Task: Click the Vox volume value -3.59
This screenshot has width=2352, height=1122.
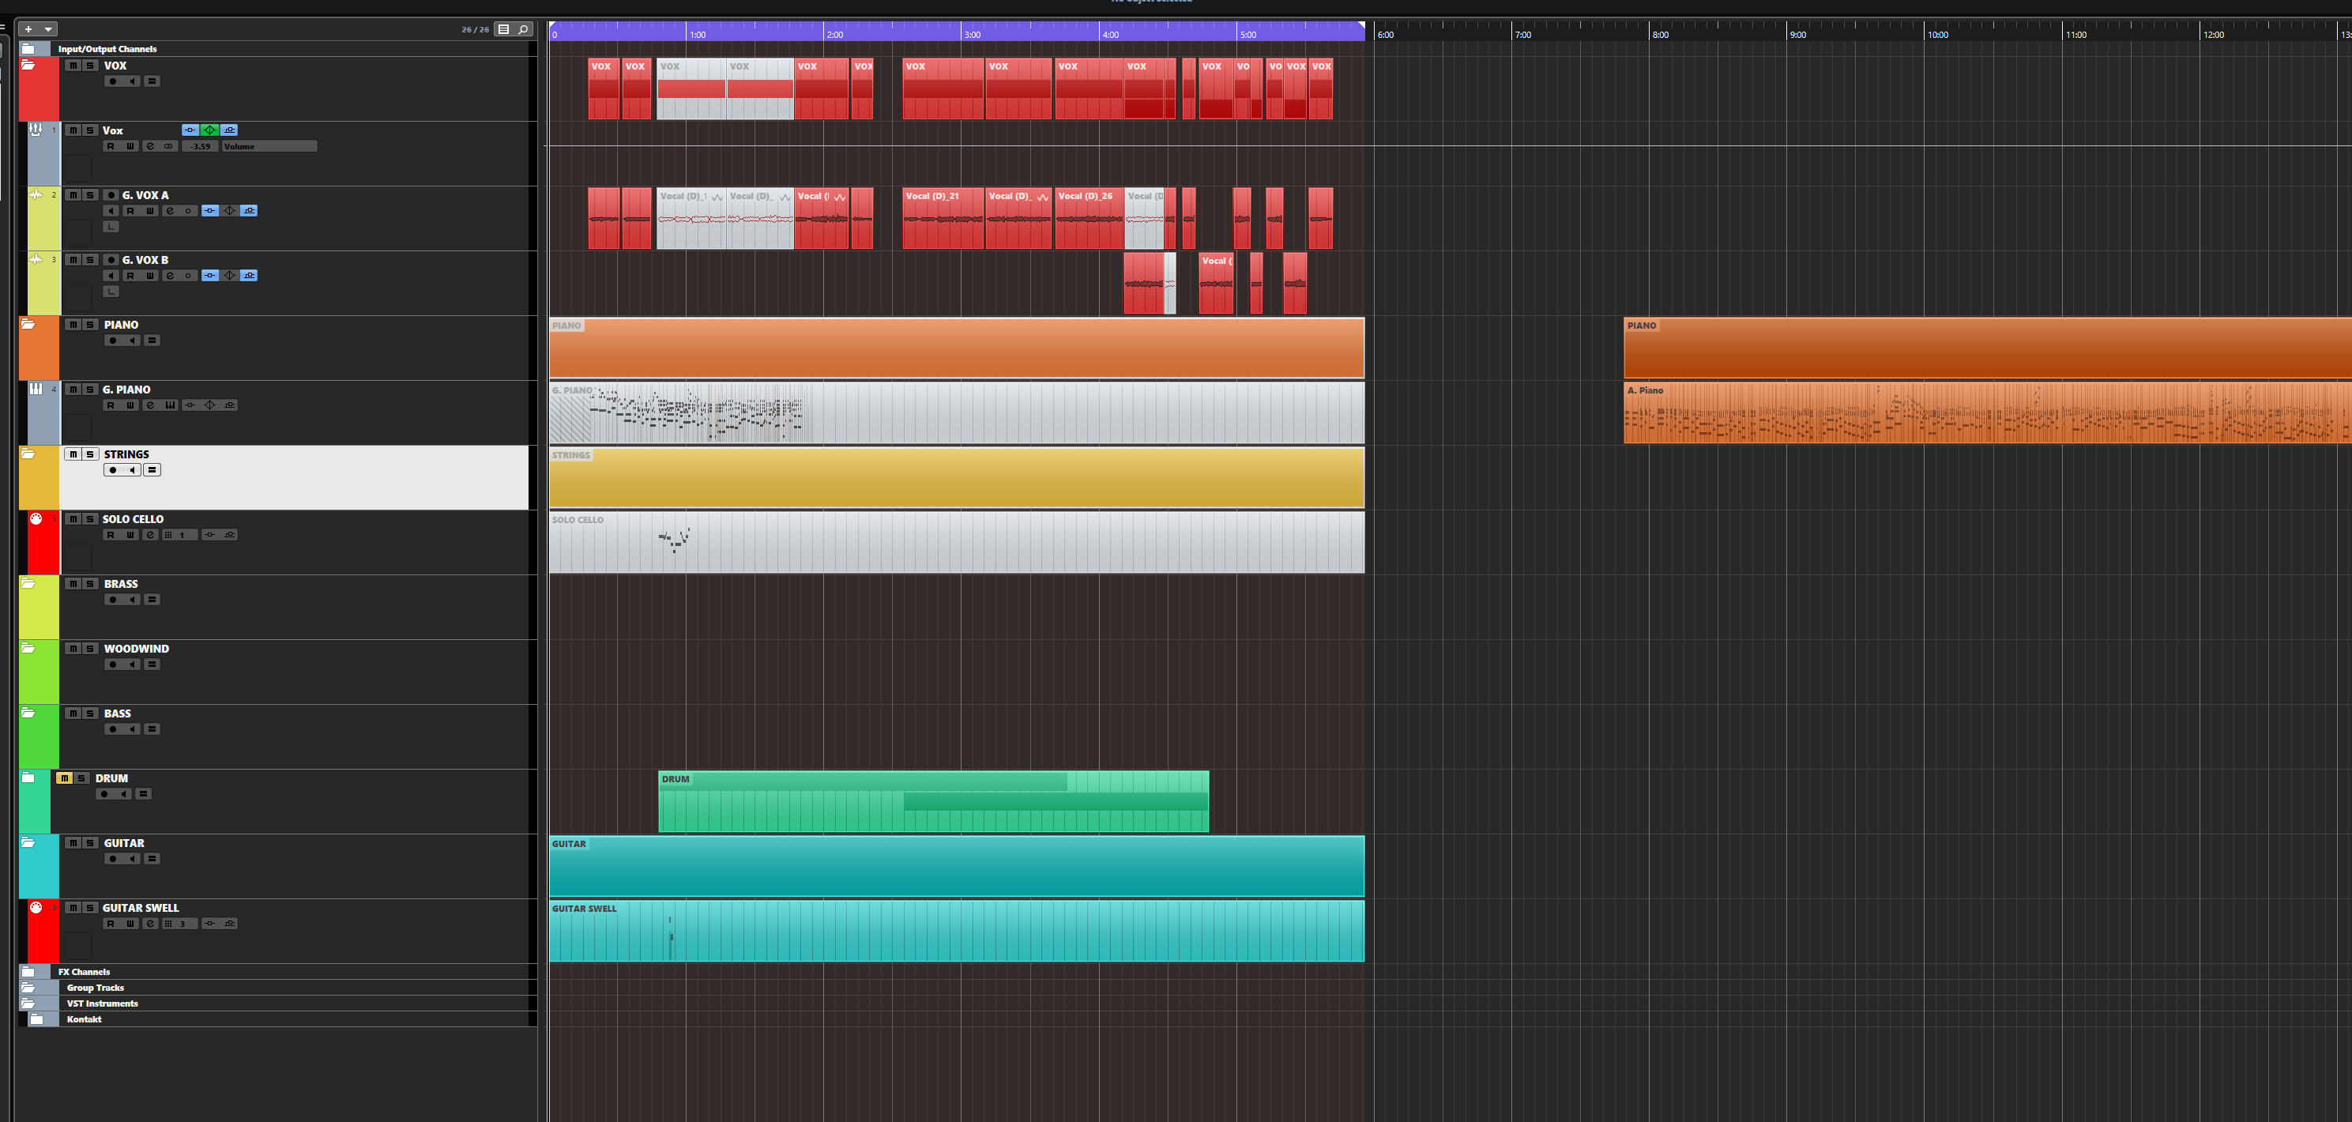Action: tap(200, 146)
